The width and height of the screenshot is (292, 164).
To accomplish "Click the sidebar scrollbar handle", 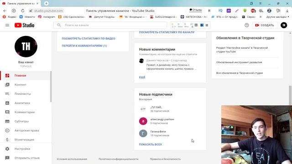I will click(51, 86).
